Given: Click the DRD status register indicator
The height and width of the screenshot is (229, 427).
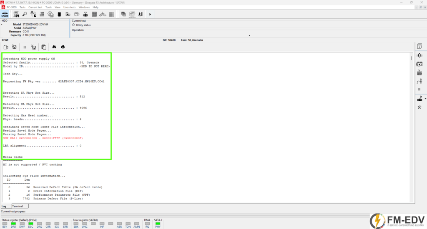Looking at the screenshot, I should pos(13,224).
